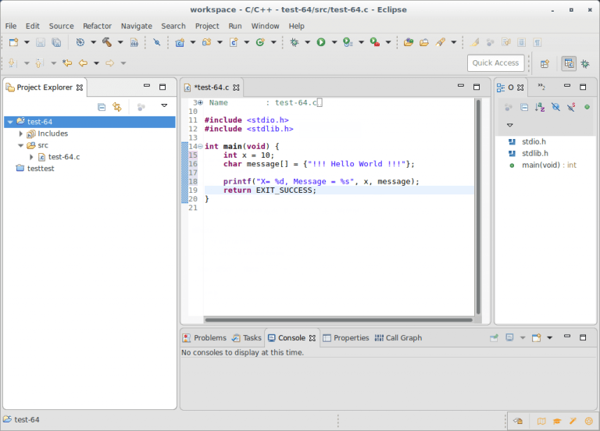Switch to the Problems tab
Viewport: 600px width, 431px height.
(205, 338)
